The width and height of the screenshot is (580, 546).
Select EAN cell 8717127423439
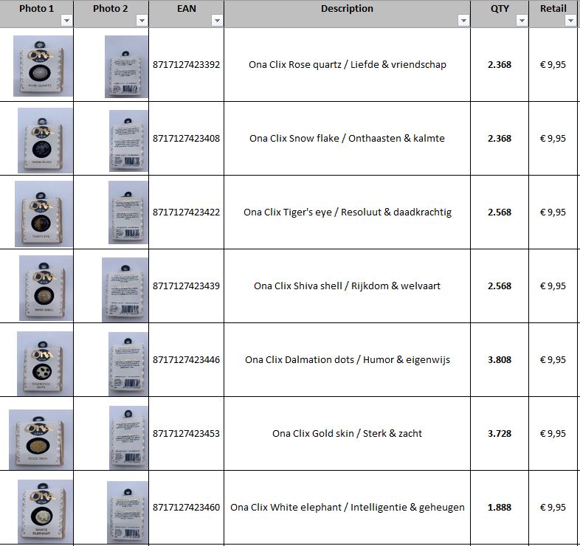pyautogui.click(x=187, y=286)
